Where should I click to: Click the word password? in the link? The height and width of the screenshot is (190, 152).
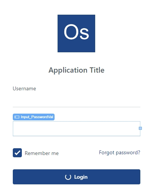click(128, 153)
